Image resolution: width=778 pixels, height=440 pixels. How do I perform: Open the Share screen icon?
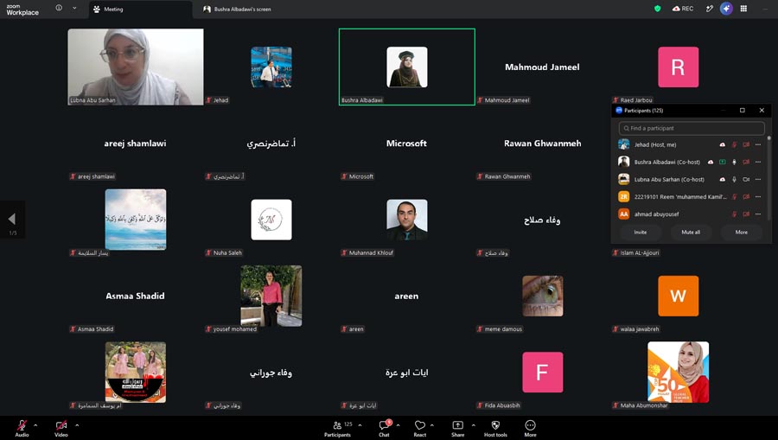tap(457, 425)
